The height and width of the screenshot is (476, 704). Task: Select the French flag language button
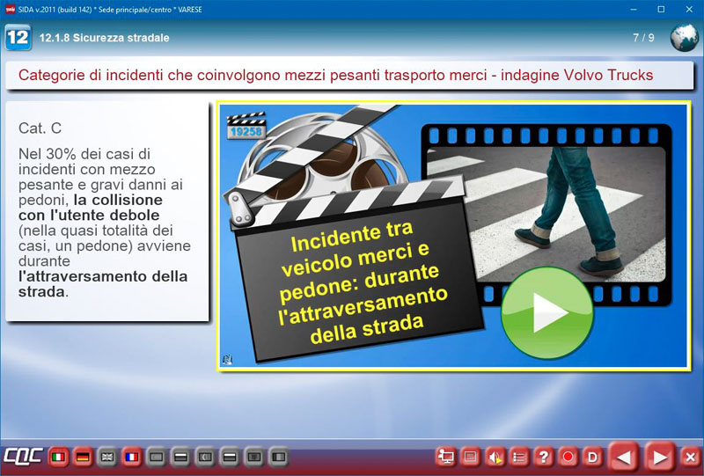click(132, 458)
